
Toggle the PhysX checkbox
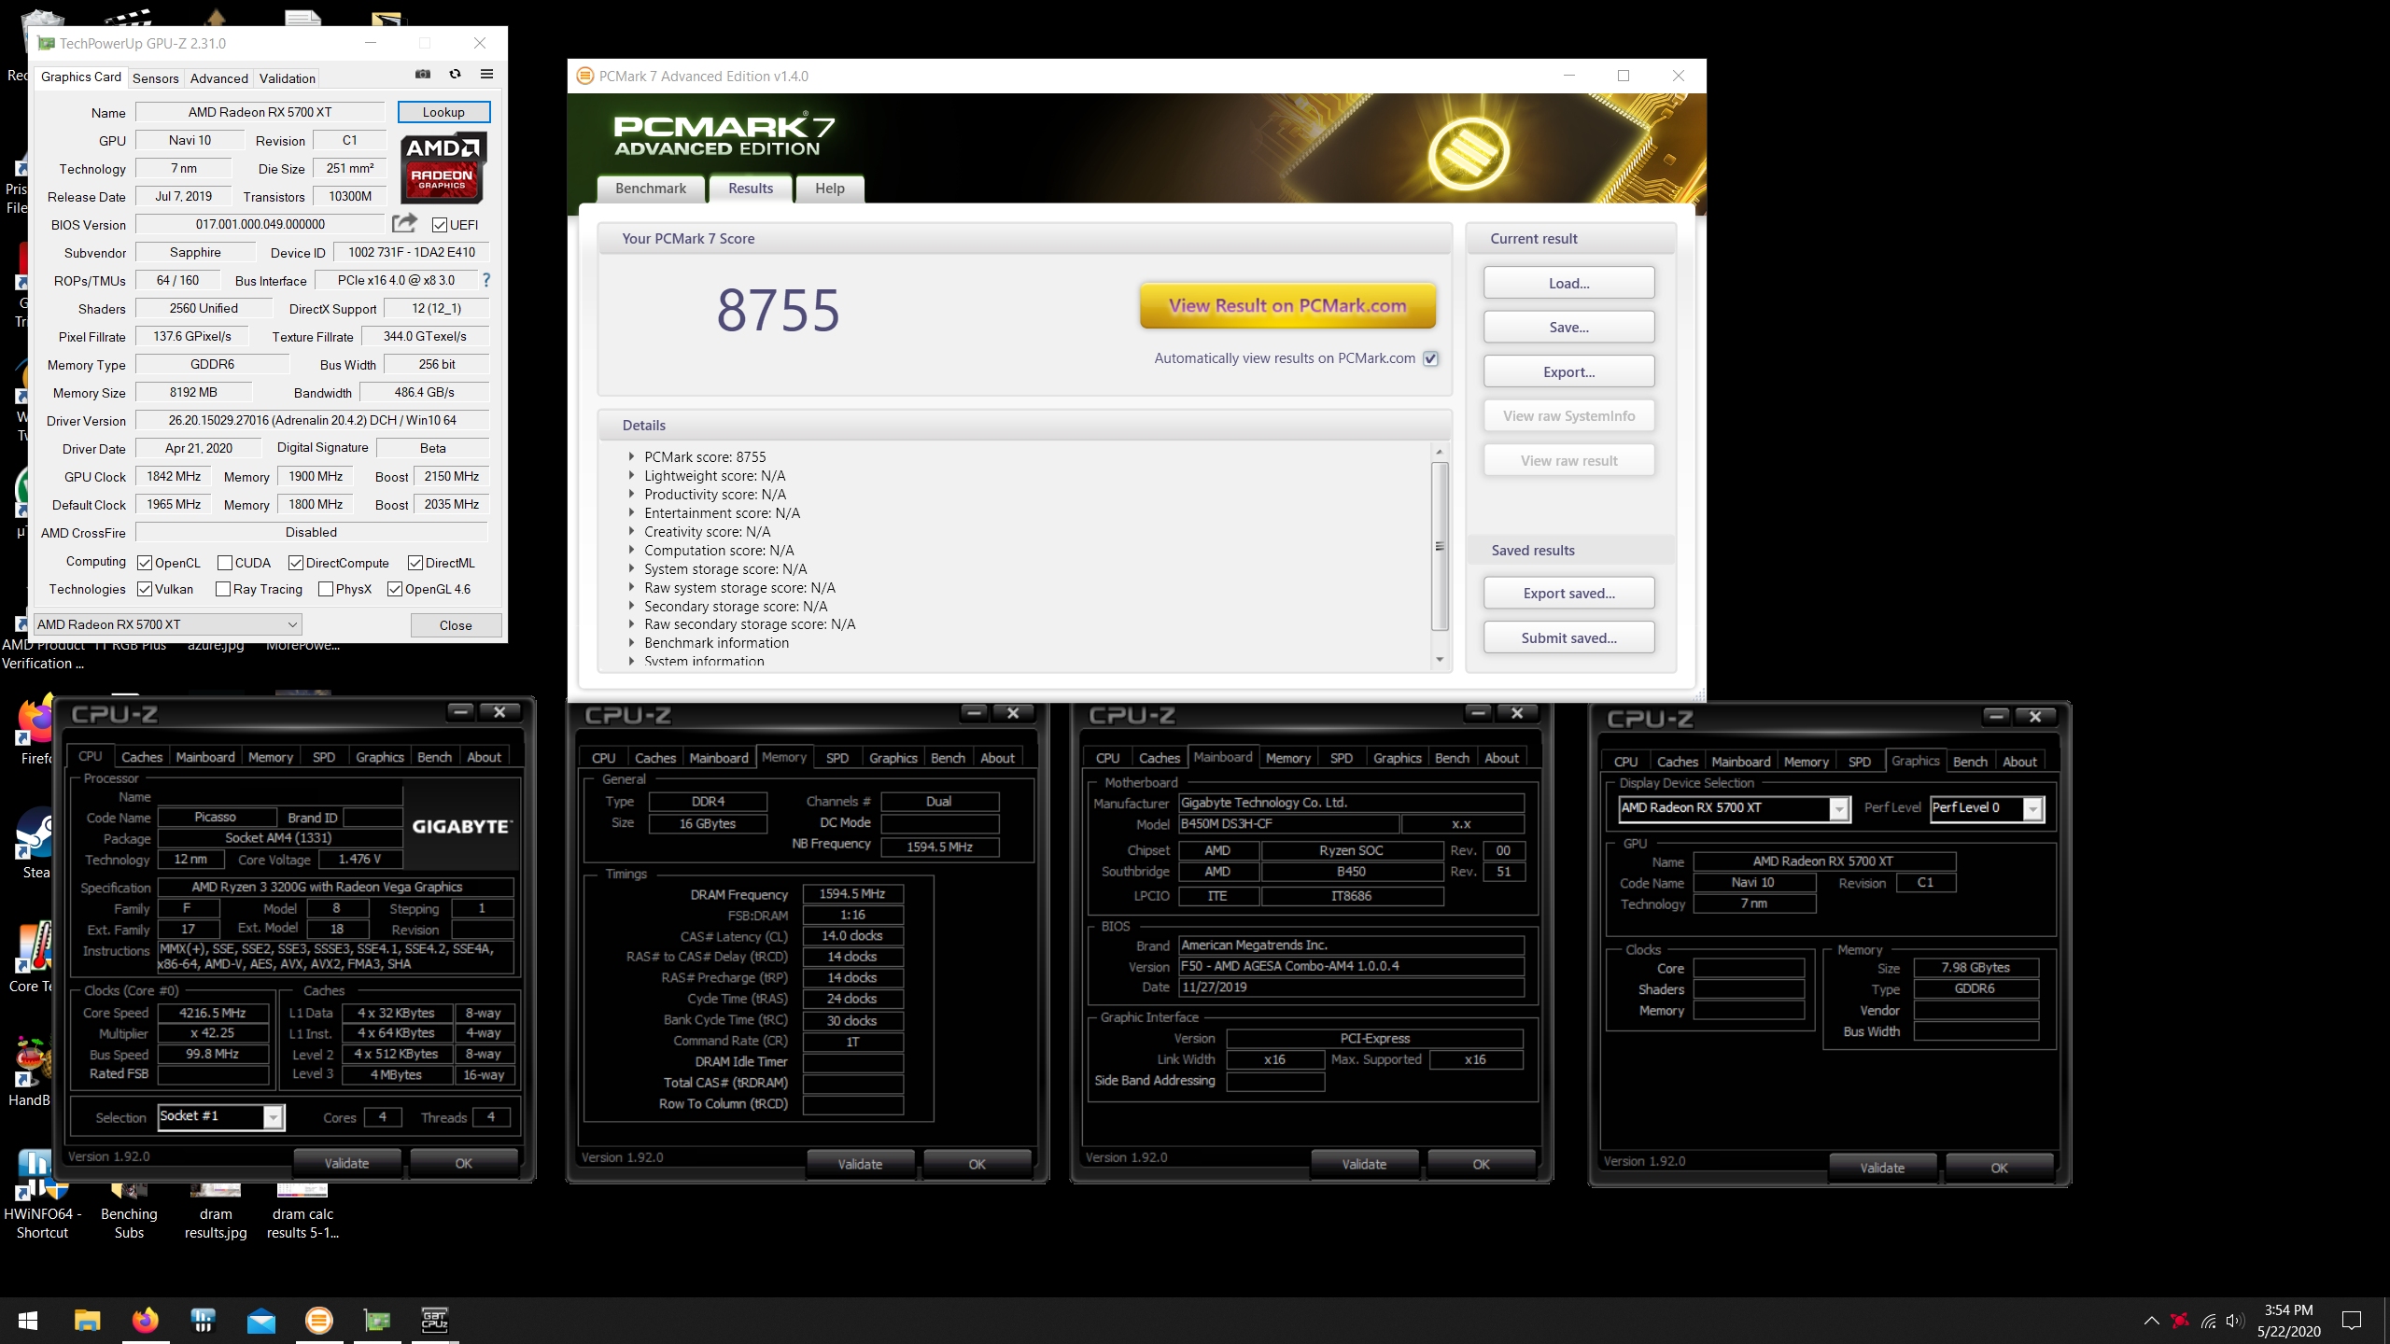(326, 589)
